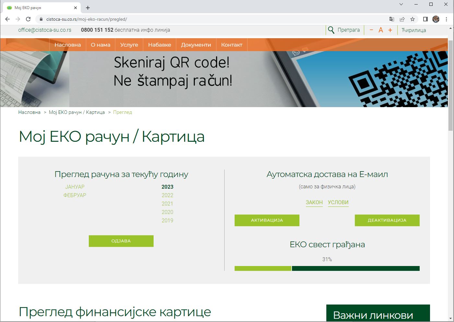Open Google Translate icon in address bar
This screenshot has height=322, width=454.
tap(392, 19)
